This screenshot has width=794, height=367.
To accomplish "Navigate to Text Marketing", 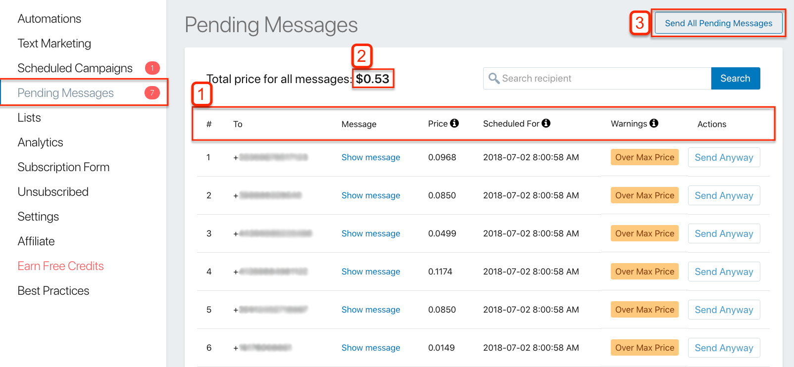I will point(54,43).
